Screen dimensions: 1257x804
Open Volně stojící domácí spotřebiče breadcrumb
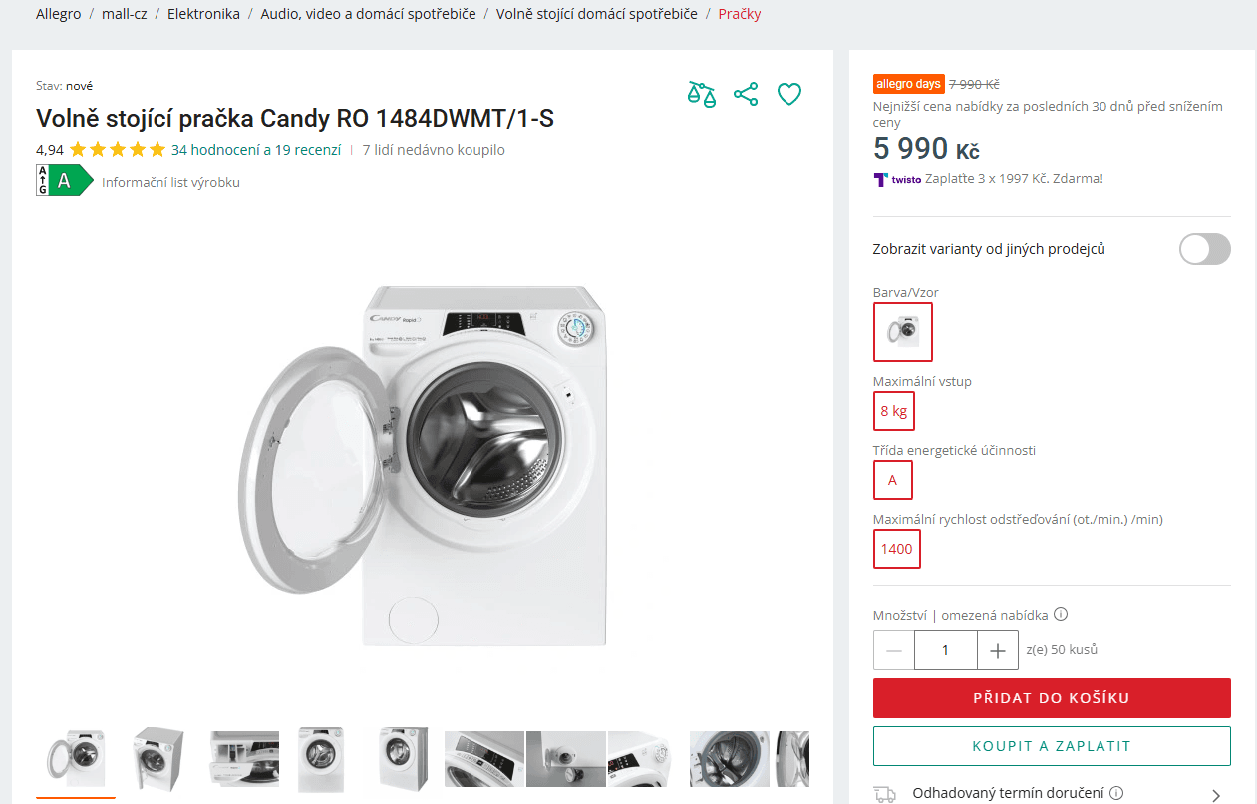click(x=596, y=14)
